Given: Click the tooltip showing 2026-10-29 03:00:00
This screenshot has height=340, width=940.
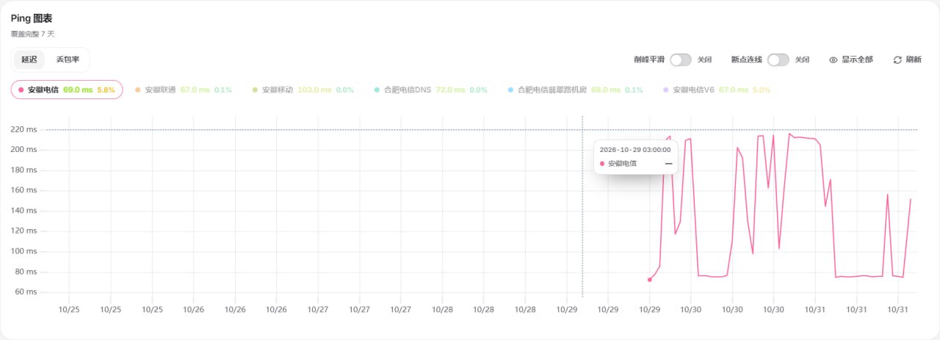Looking at the screenshot, I should coord(635,156).
